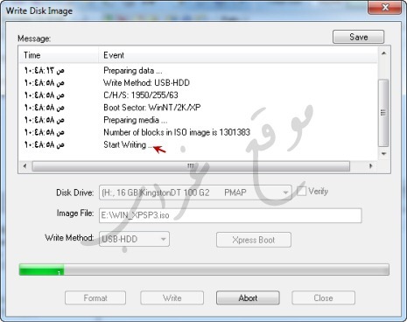Click the message list scroll down arrow
The height and width of the screenshot is (322, 407).
pyautogui.click(x=384, y=154)
